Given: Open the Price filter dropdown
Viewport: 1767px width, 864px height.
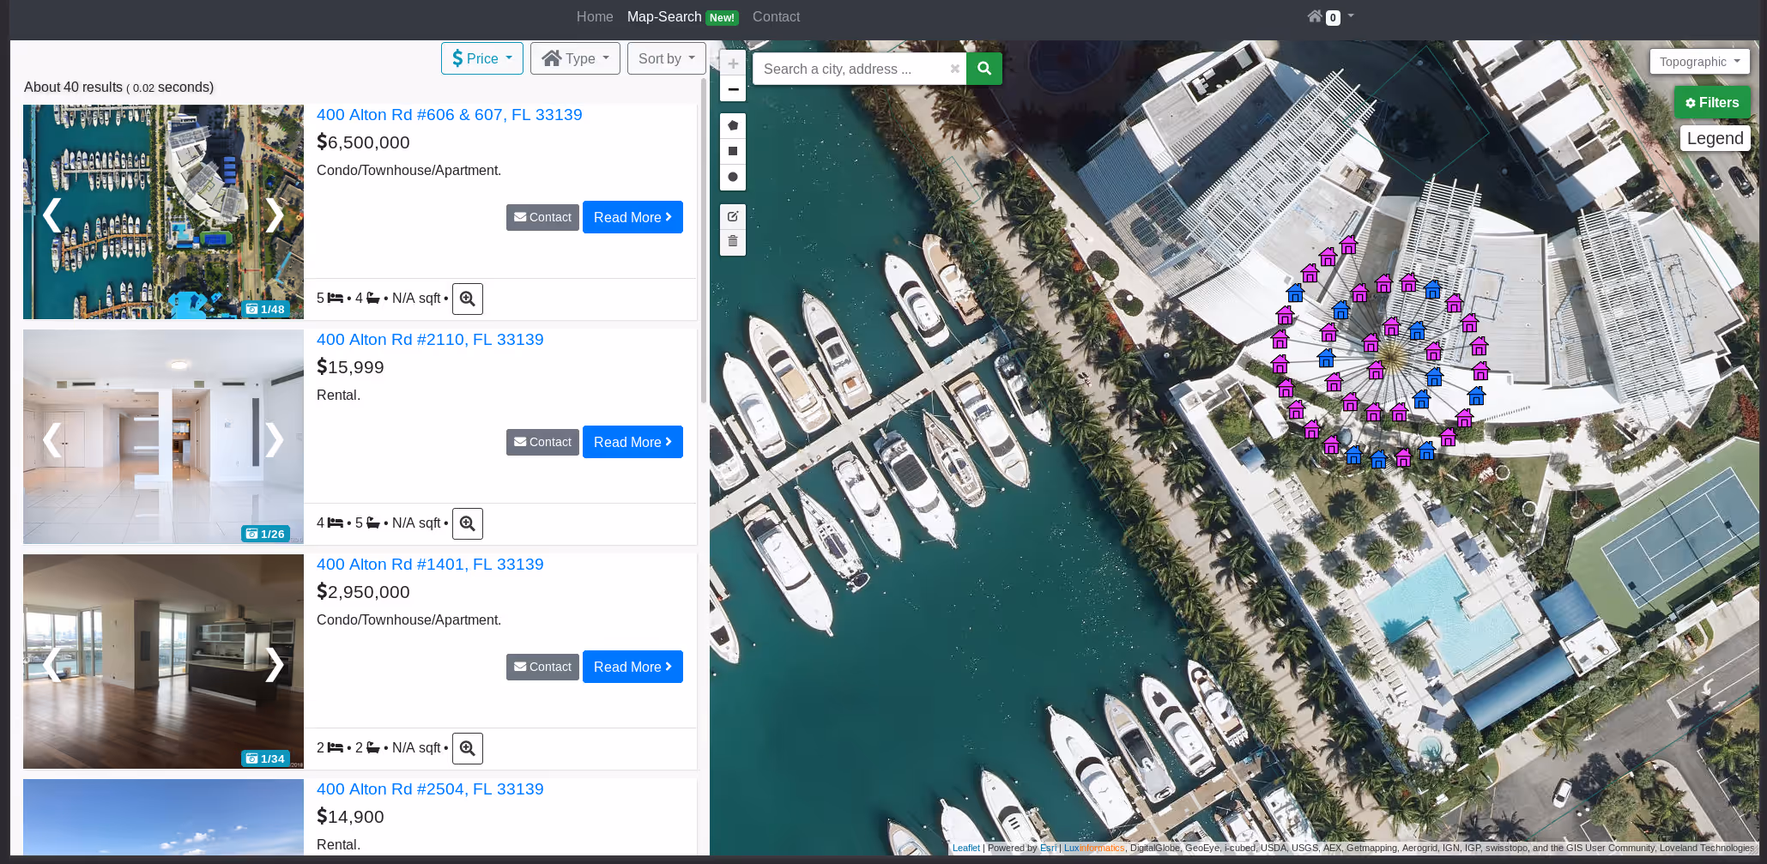Looking at the screenshot, I should point(481,58).
